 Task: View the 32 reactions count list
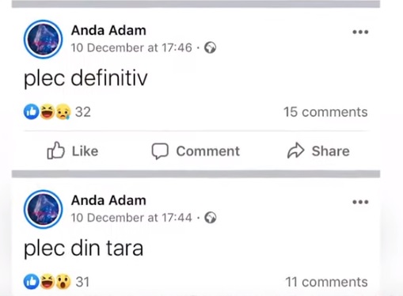click(x=83, y=112)
